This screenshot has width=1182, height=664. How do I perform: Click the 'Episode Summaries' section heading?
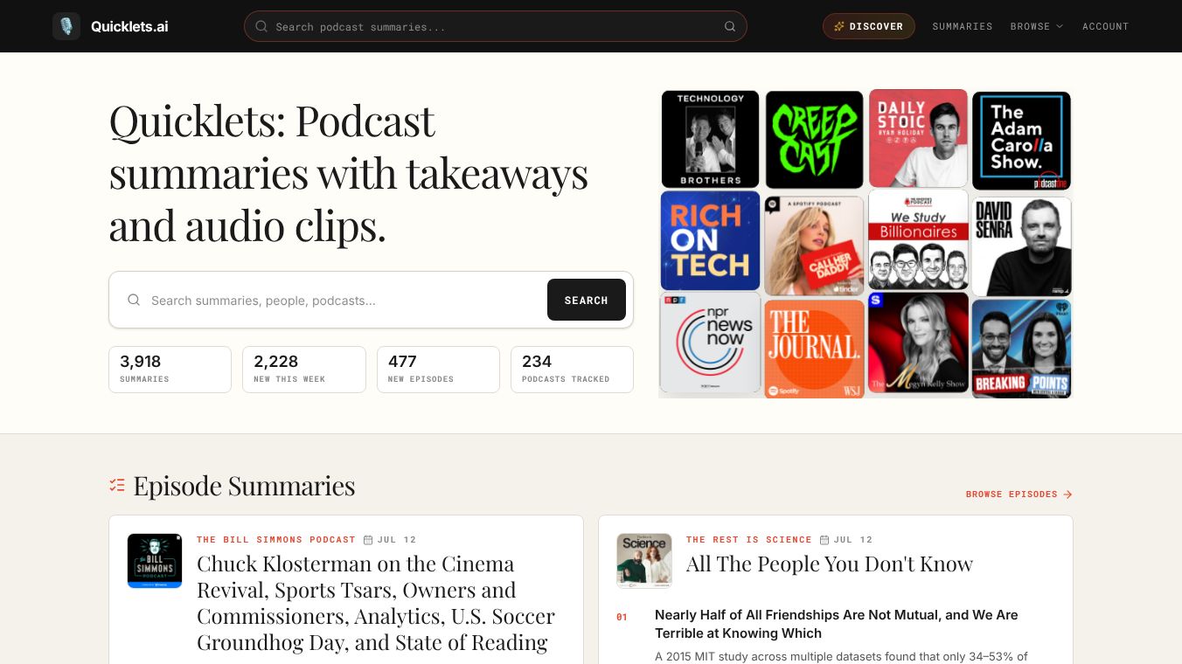pos(244,486)
